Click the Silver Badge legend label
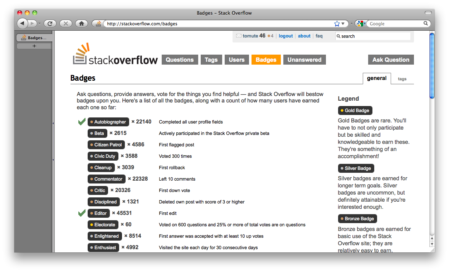Viewport: 449px width, 272px height. click(356, 168)
